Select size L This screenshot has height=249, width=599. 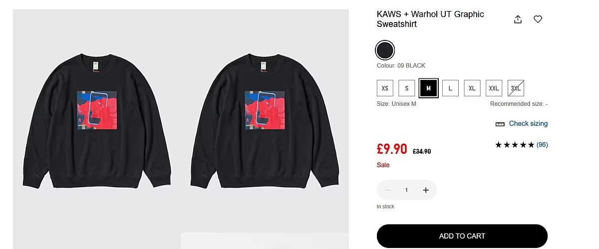[450, 88]
